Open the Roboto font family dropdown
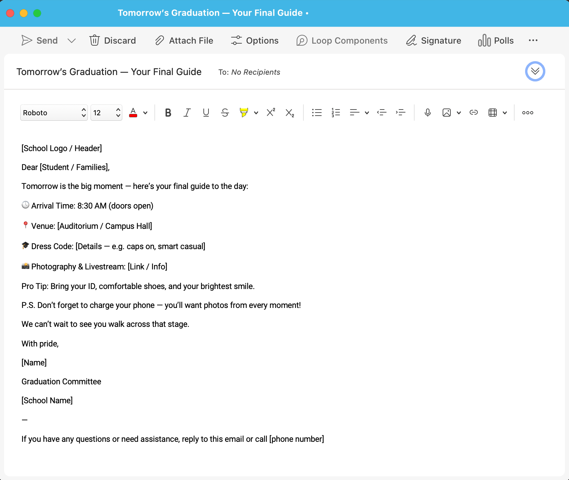This screenshot has width=569, height=480. pyautogui.click(x=54, y=113)
